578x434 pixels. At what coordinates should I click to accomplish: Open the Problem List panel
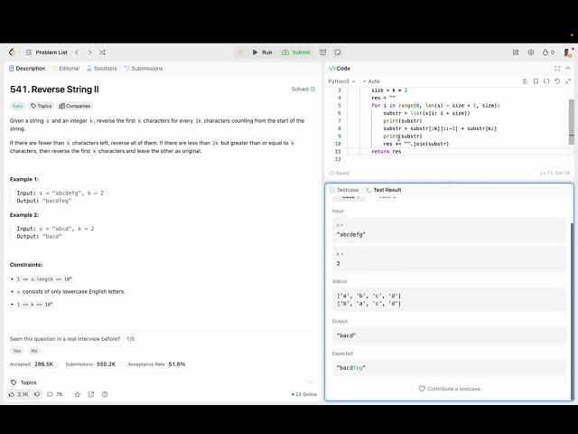coord(47,52)
